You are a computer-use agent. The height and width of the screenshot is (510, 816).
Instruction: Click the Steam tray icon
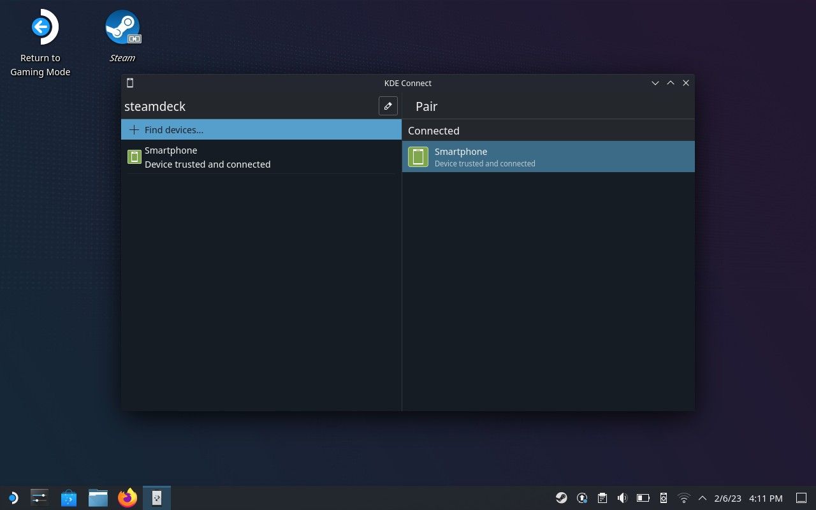coord(562,498)
